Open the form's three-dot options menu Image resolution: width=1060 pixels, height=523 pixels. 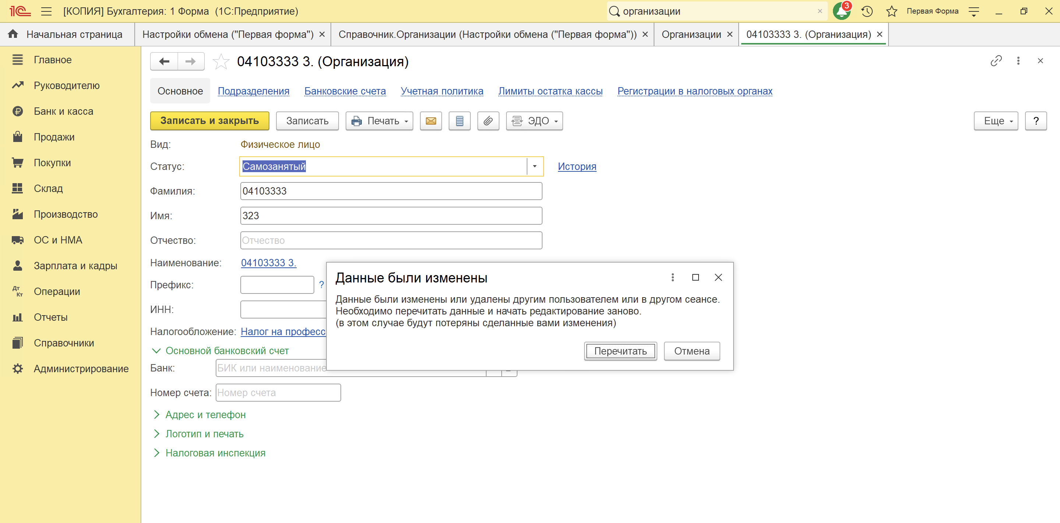pyautogui.click(x=1018, y=61)
